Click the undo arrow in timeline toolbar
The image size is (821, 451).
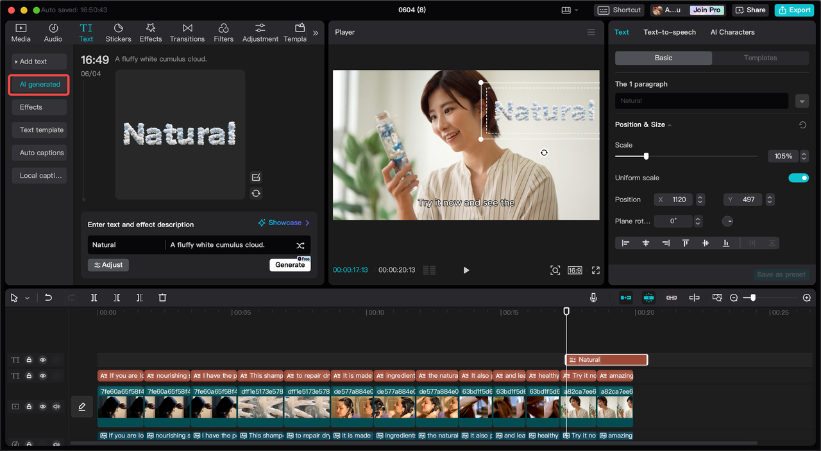(48, 298)
